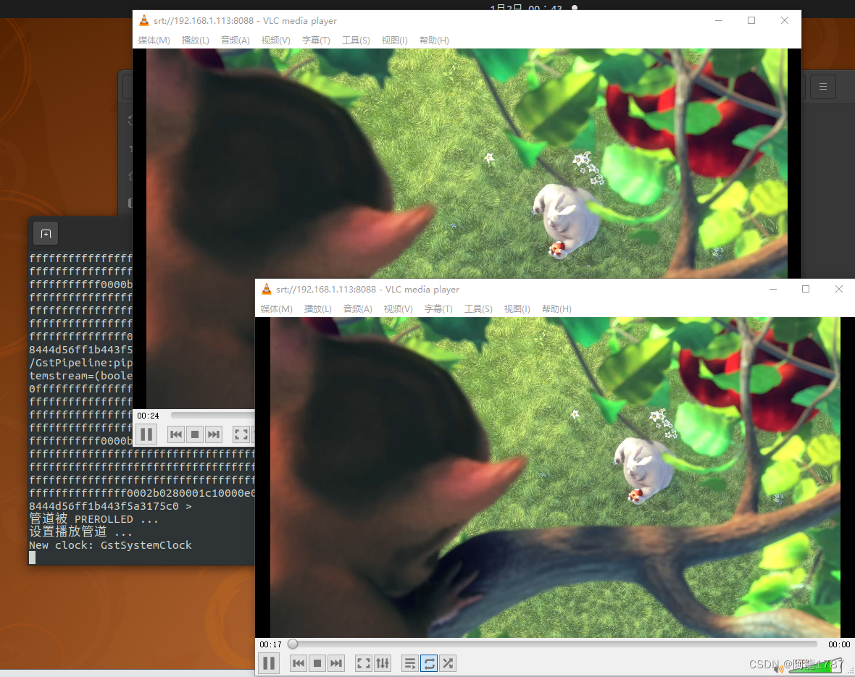Toggle fullscreen in the front VLC window

click(x=364, y=663)
